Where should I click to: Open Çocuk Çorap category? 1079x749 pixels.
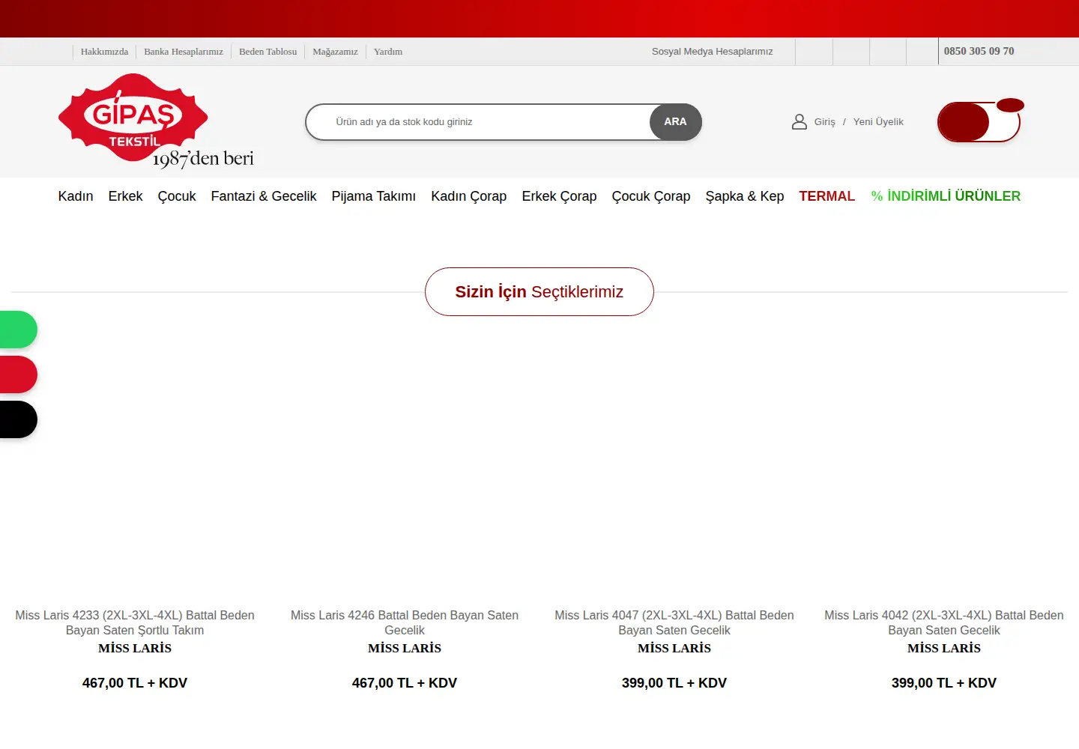(651, 196)
